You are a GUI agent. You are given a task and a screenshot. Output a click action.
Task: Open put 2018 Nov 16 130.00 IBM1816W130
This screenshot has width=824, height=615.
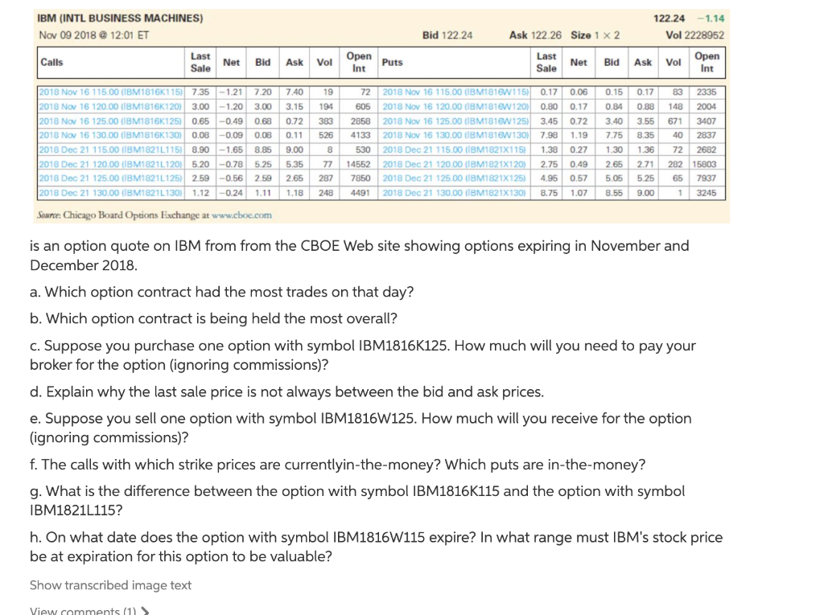coord(455,135)
